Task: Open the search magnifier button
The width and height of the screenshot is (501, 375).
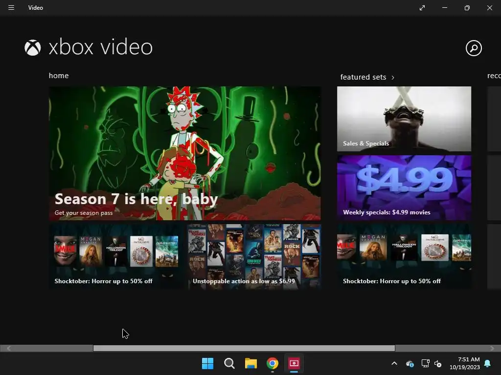Action: [474, 48]
